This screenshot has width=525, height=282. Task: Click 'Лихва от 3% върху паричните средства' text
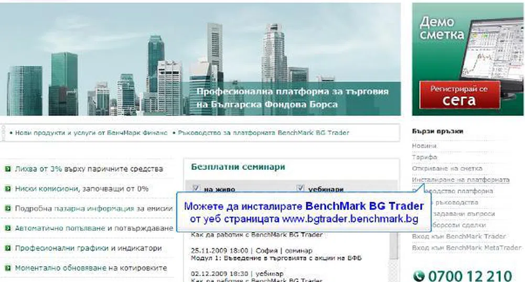(x=89, y=169)
